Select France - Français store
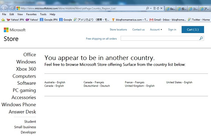The image size is (211, 136). 135,82
